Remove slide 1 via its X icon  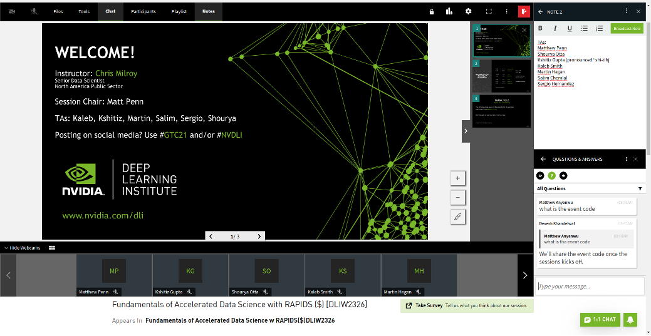click(x=524, y=30)
